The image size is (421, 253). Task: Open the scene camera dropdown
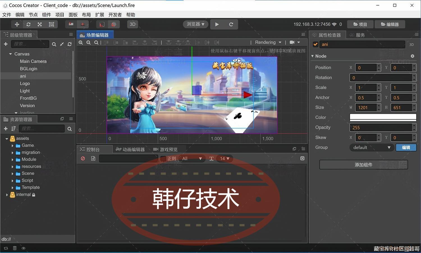(x=295, y=42)
